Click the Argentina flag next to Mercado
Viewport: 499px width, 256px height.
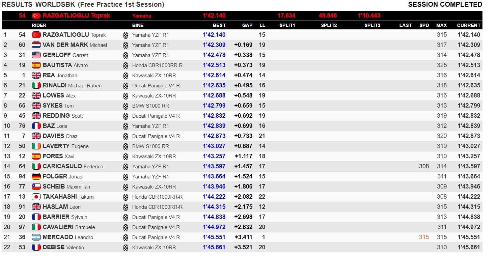coord(36,237)
